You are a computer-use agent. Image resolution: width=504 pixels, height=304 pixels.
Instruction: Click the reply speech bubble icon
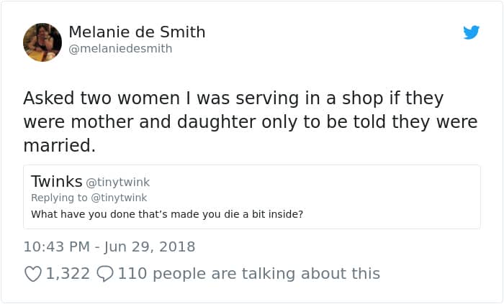(105, 274)
